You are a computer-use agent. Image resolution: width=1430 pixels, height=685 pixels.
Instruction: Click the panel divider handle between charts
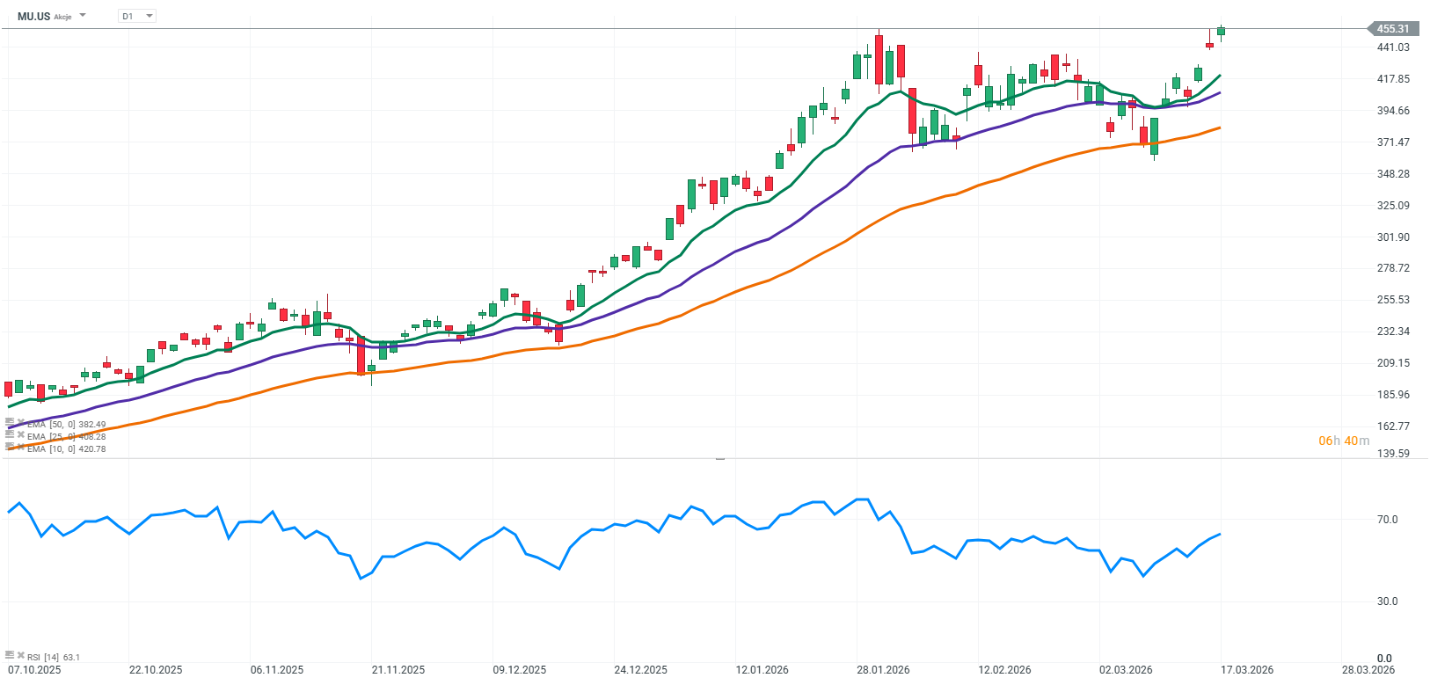719,459
